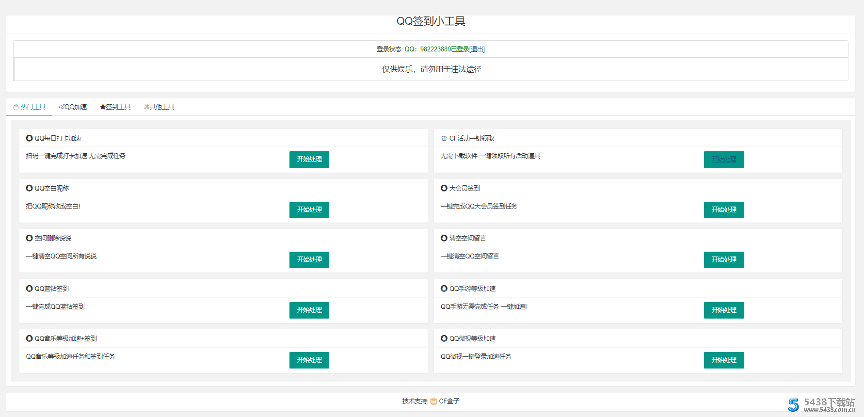Click the QQ签到小工具 page title
The height and width of the screenshot is (417, 864).
(431, 21)
